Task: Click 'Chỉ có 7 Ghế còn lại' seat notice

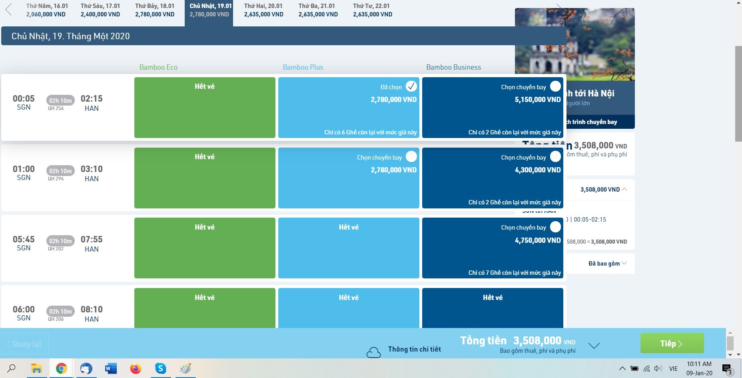Action: [x=515, y=273]
